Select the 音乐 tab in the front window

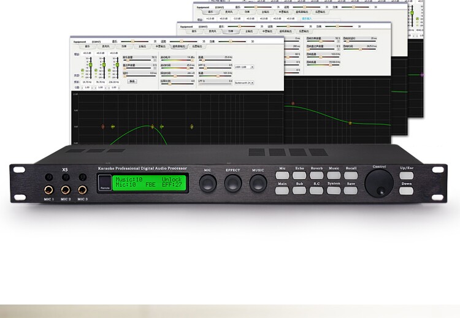(88, 47)
